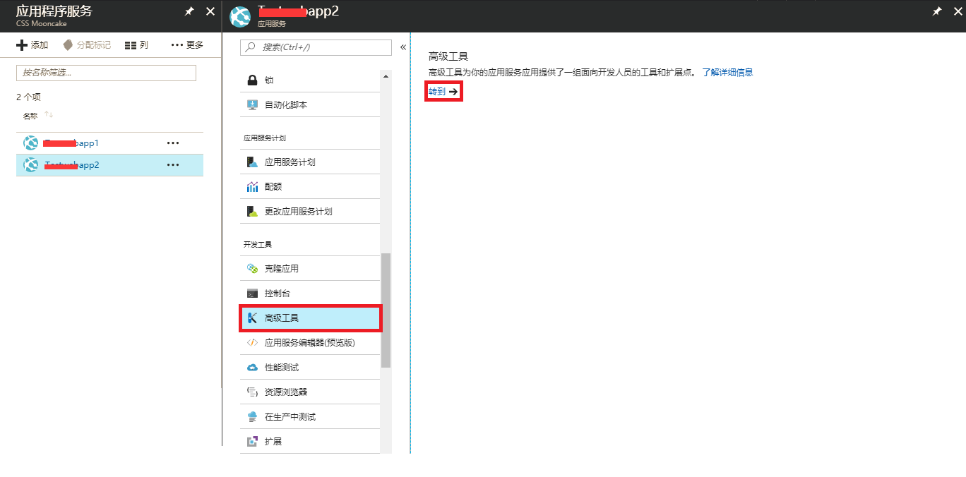Click the performance test (性能测试) cloud icon

point(252,368)
